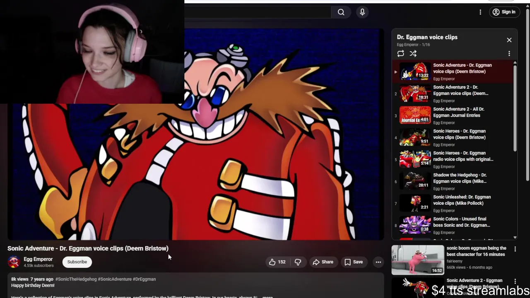Image resolution: width=530 pixels, height=298 pixels.
Task: Open Sonic Colors Unused final boss item
Action: click(x=453, y=225)
